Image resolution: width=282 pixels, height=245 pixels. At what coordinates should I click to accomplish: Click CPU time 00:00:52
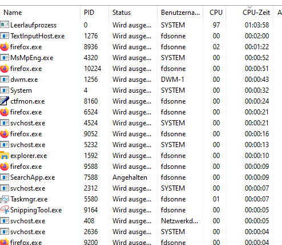tap(257, 58)
